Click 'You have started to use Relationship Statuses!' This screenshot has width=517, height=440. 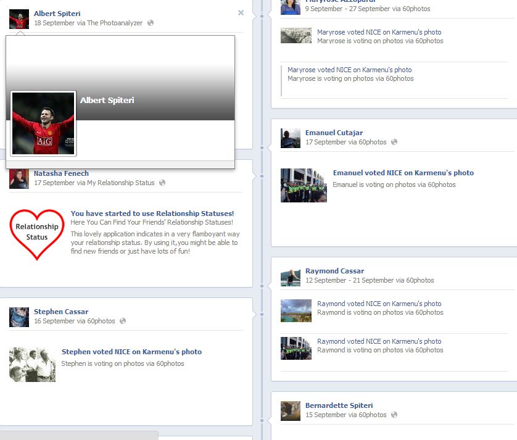click(x=152, y=214)
